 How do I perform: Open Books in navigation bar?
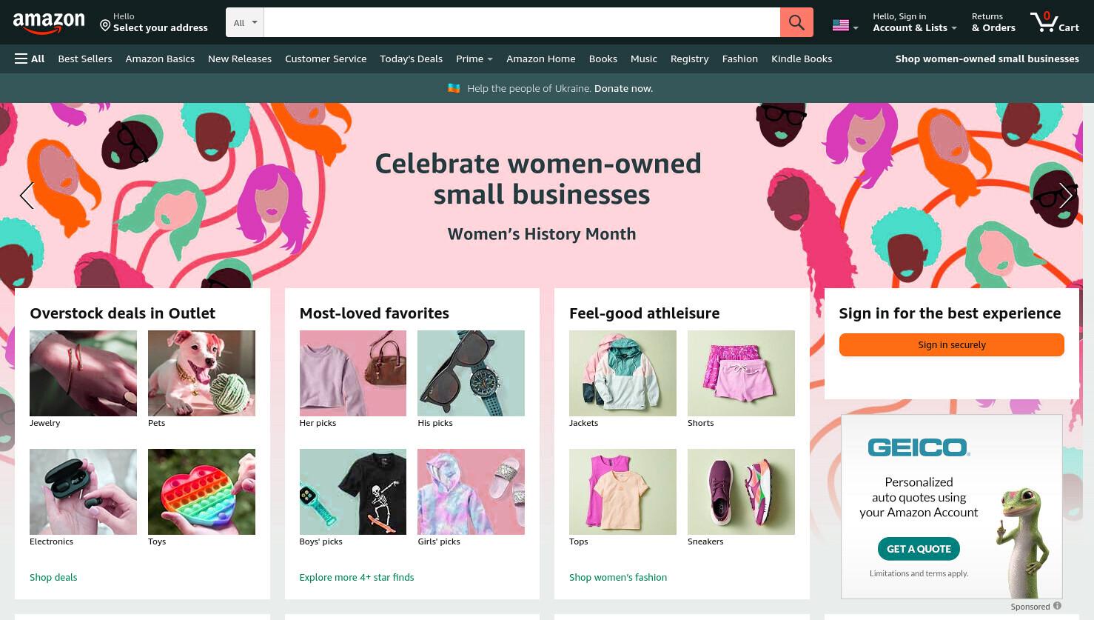click(603, 59)
